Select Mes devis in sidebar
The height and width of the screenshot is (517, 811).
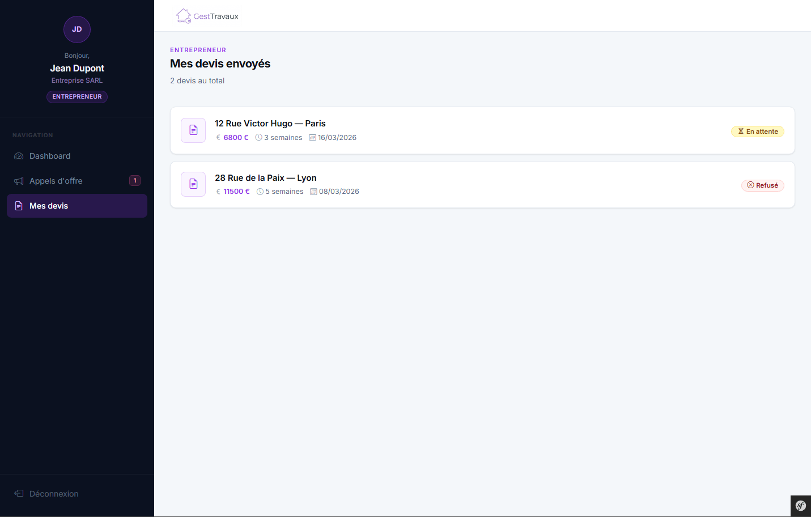pyautogui.click(x=49, y=206)
